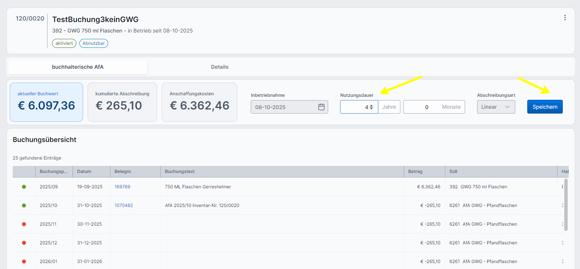Open the calendar picker for Inbetriebnahme
Image resolution: width=580 pixels, height=269 pixels.
click(321, 107)
